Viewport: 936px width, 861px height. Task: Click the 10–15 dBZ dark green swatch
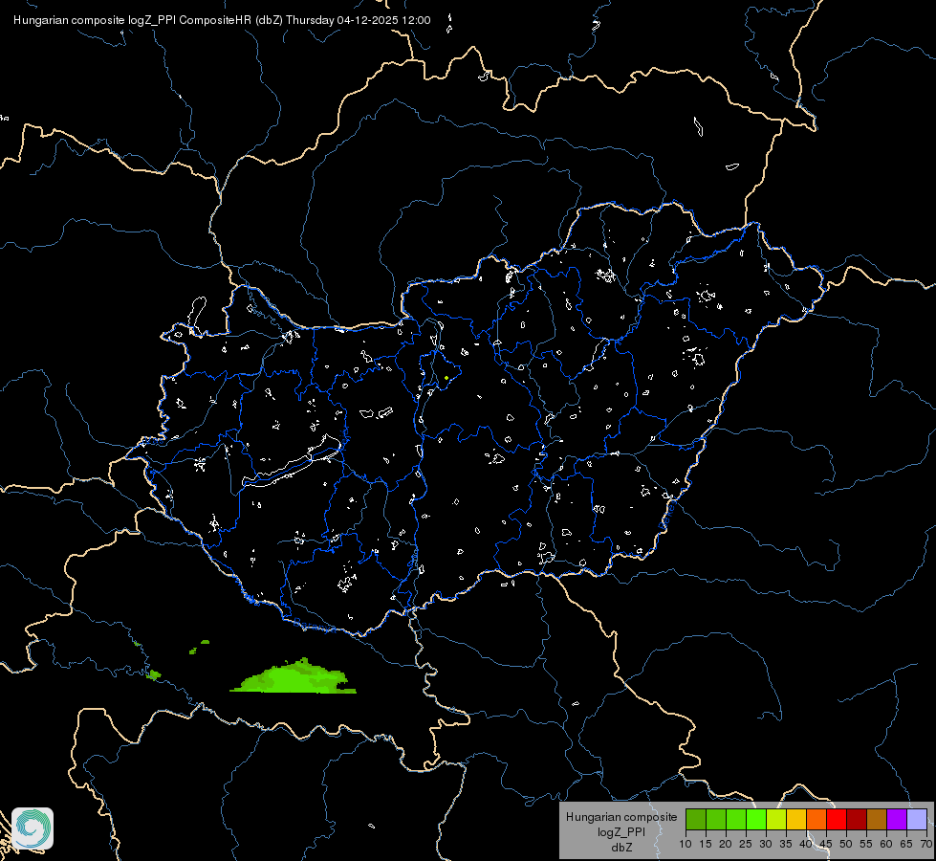pyautogui.click(x=695, y=819)
